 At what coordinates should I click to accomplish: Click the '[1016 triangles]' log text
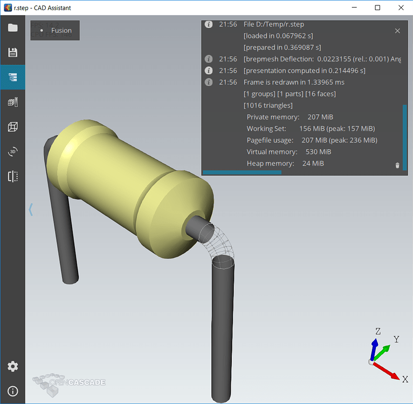click(x=268, y=106)
